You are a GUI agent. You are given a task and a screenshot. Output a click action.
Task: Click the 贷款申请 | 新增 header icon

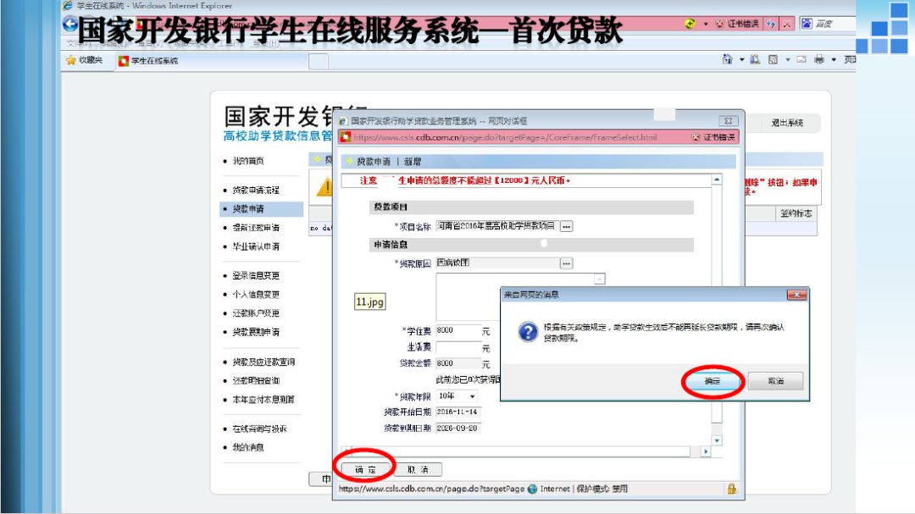pos(349,161)
